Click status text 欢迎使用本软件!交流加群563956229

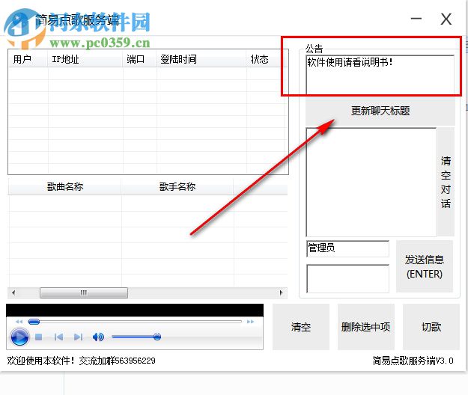81,361
